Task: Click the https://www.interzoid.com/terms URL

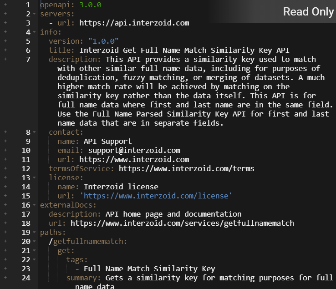Action: coord(186,168)
